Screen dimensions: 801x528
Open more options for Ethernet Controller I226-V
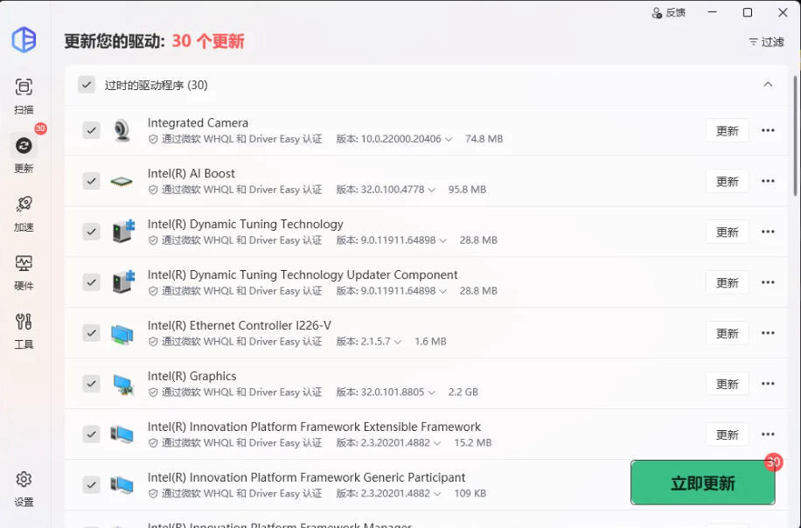[768, 333]
